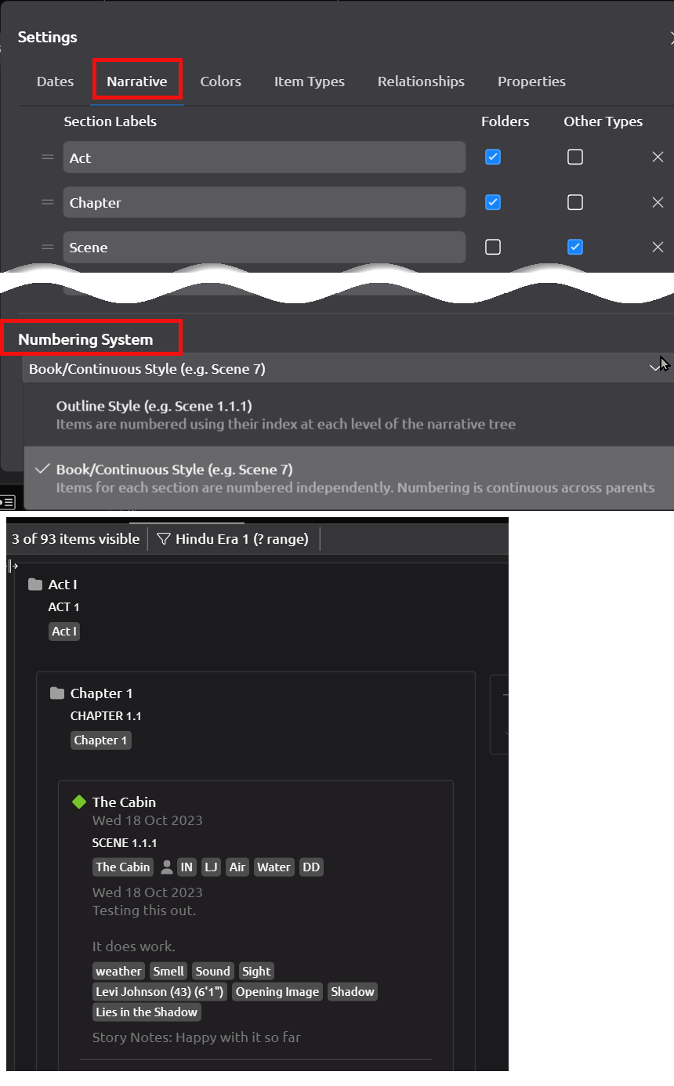Click drag handle beside Scene label
This screenshot has width=674, height=1086.
click(48, 247)
